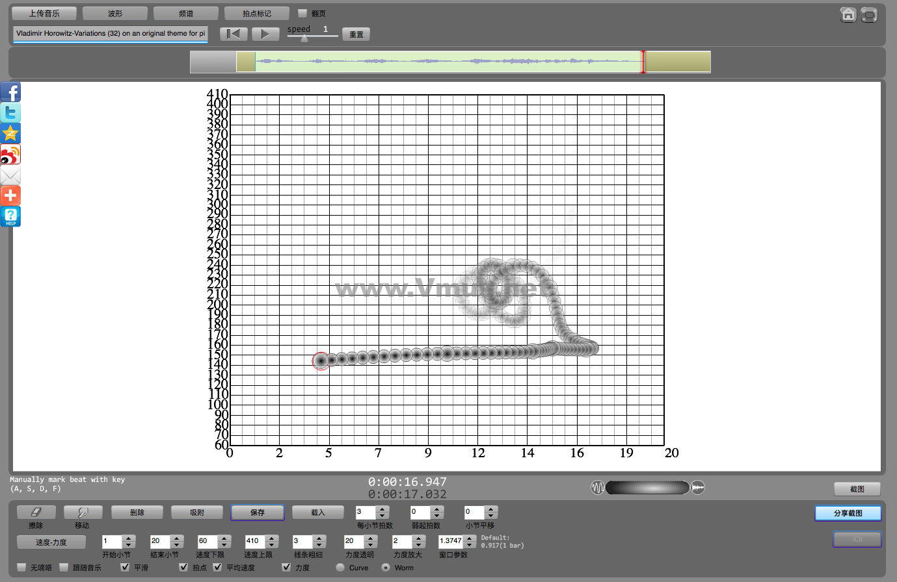Open the blue HELP question-mark icon
Screen dimensions: 897x582
[10, 216]
